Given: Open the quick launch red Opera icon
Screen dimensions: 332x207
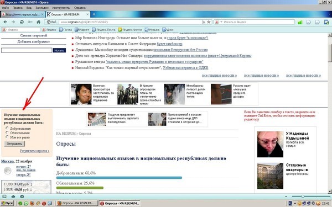Looking at the screenshot, I should 44,203.
